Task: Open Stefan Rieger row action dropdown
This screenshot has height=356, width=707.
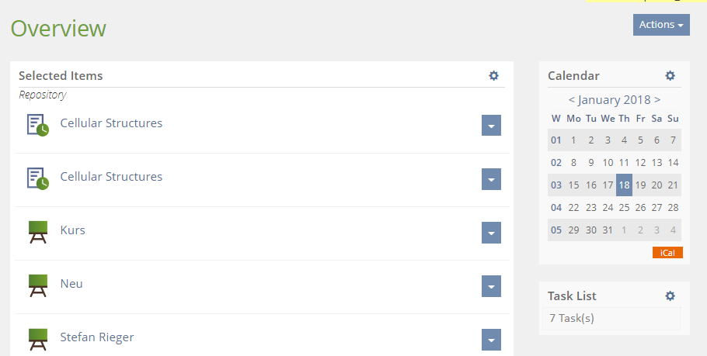Action: click(x=491, y=340)
